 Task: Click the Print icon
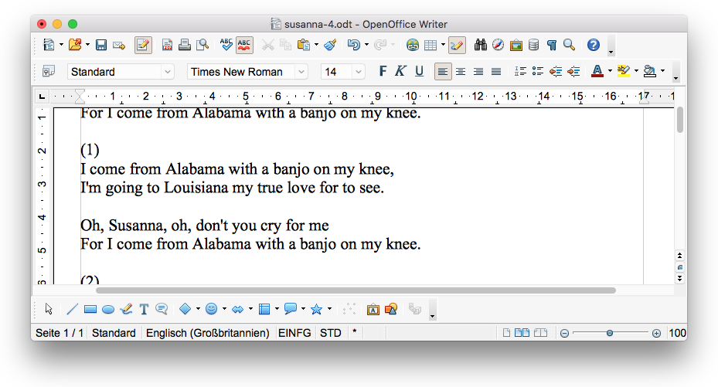coord(185,45)
